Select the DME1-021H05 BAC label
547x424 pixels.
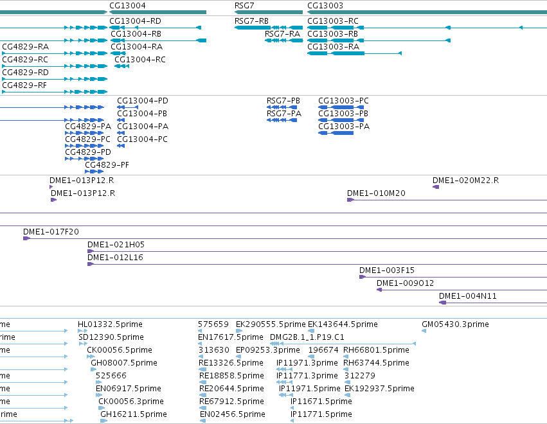coord(116,245)
